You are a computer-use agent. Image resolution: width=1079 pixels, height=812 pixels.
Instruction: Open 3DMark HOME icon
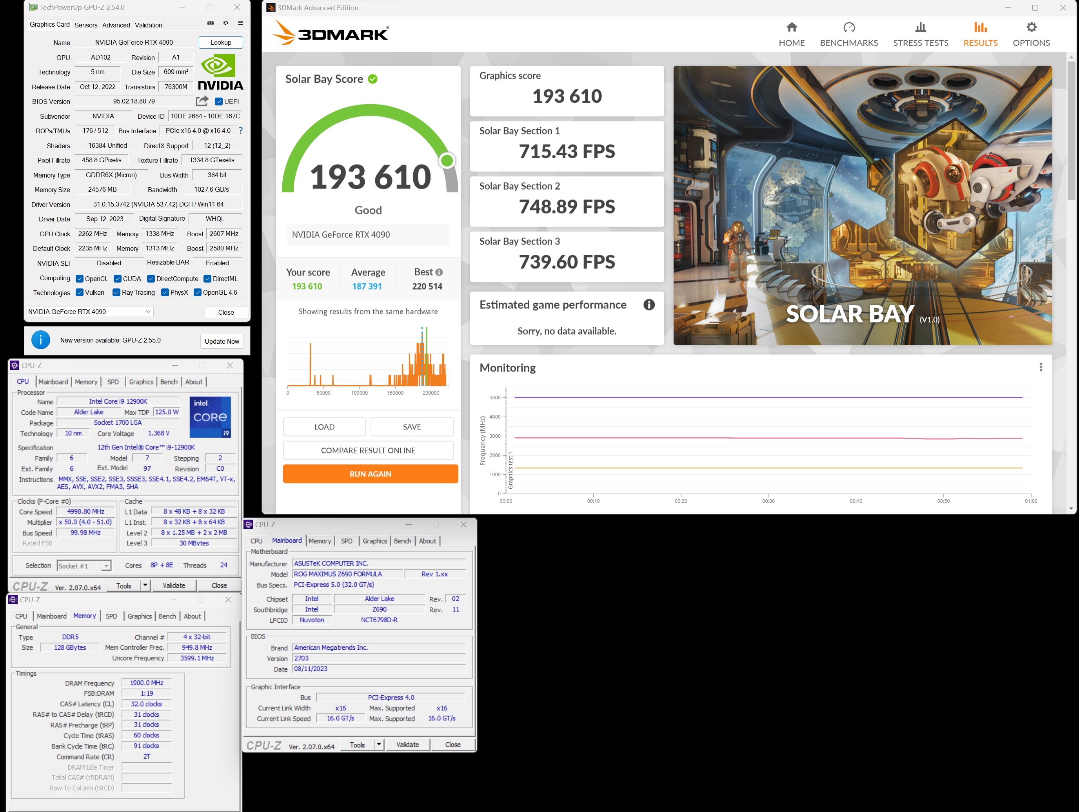pos(792,27)
